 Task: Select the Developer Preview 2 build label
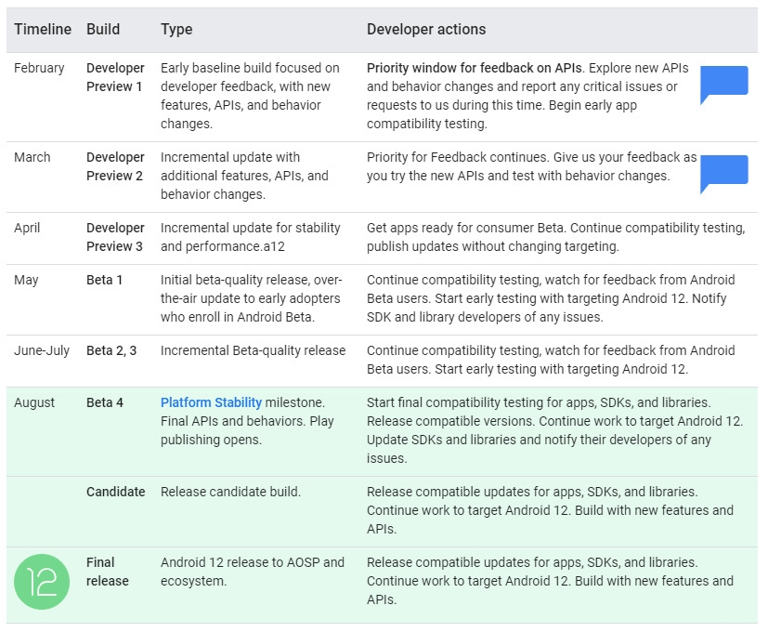tap(115, 166)
